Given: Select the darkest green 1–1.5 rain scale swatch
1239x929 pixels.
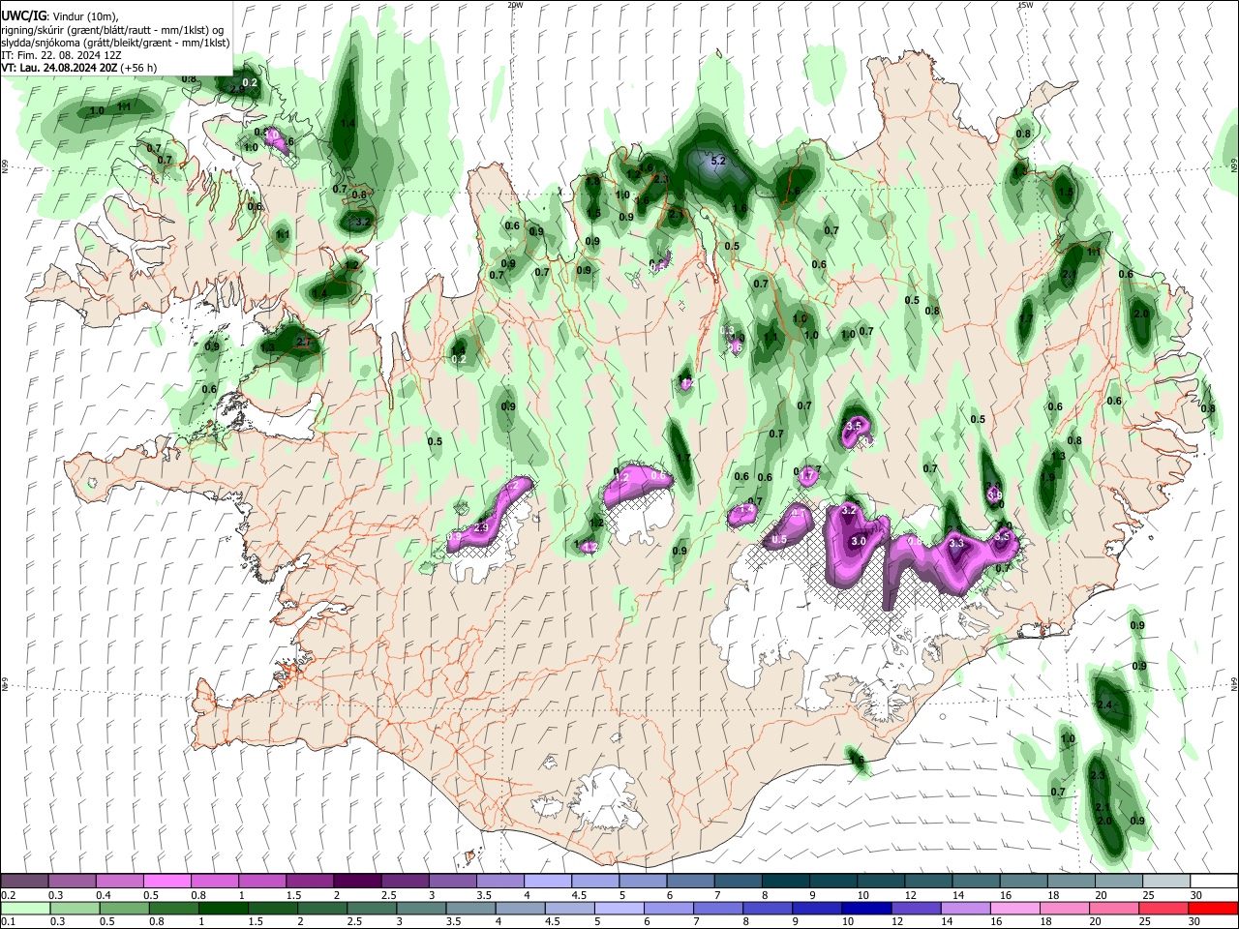Looking at the screenshot, I should pos(225,909).
